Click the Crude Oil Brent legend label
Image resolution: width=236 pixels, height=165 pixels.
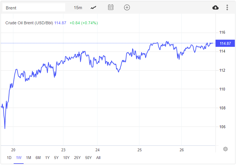tap(29, 23)
